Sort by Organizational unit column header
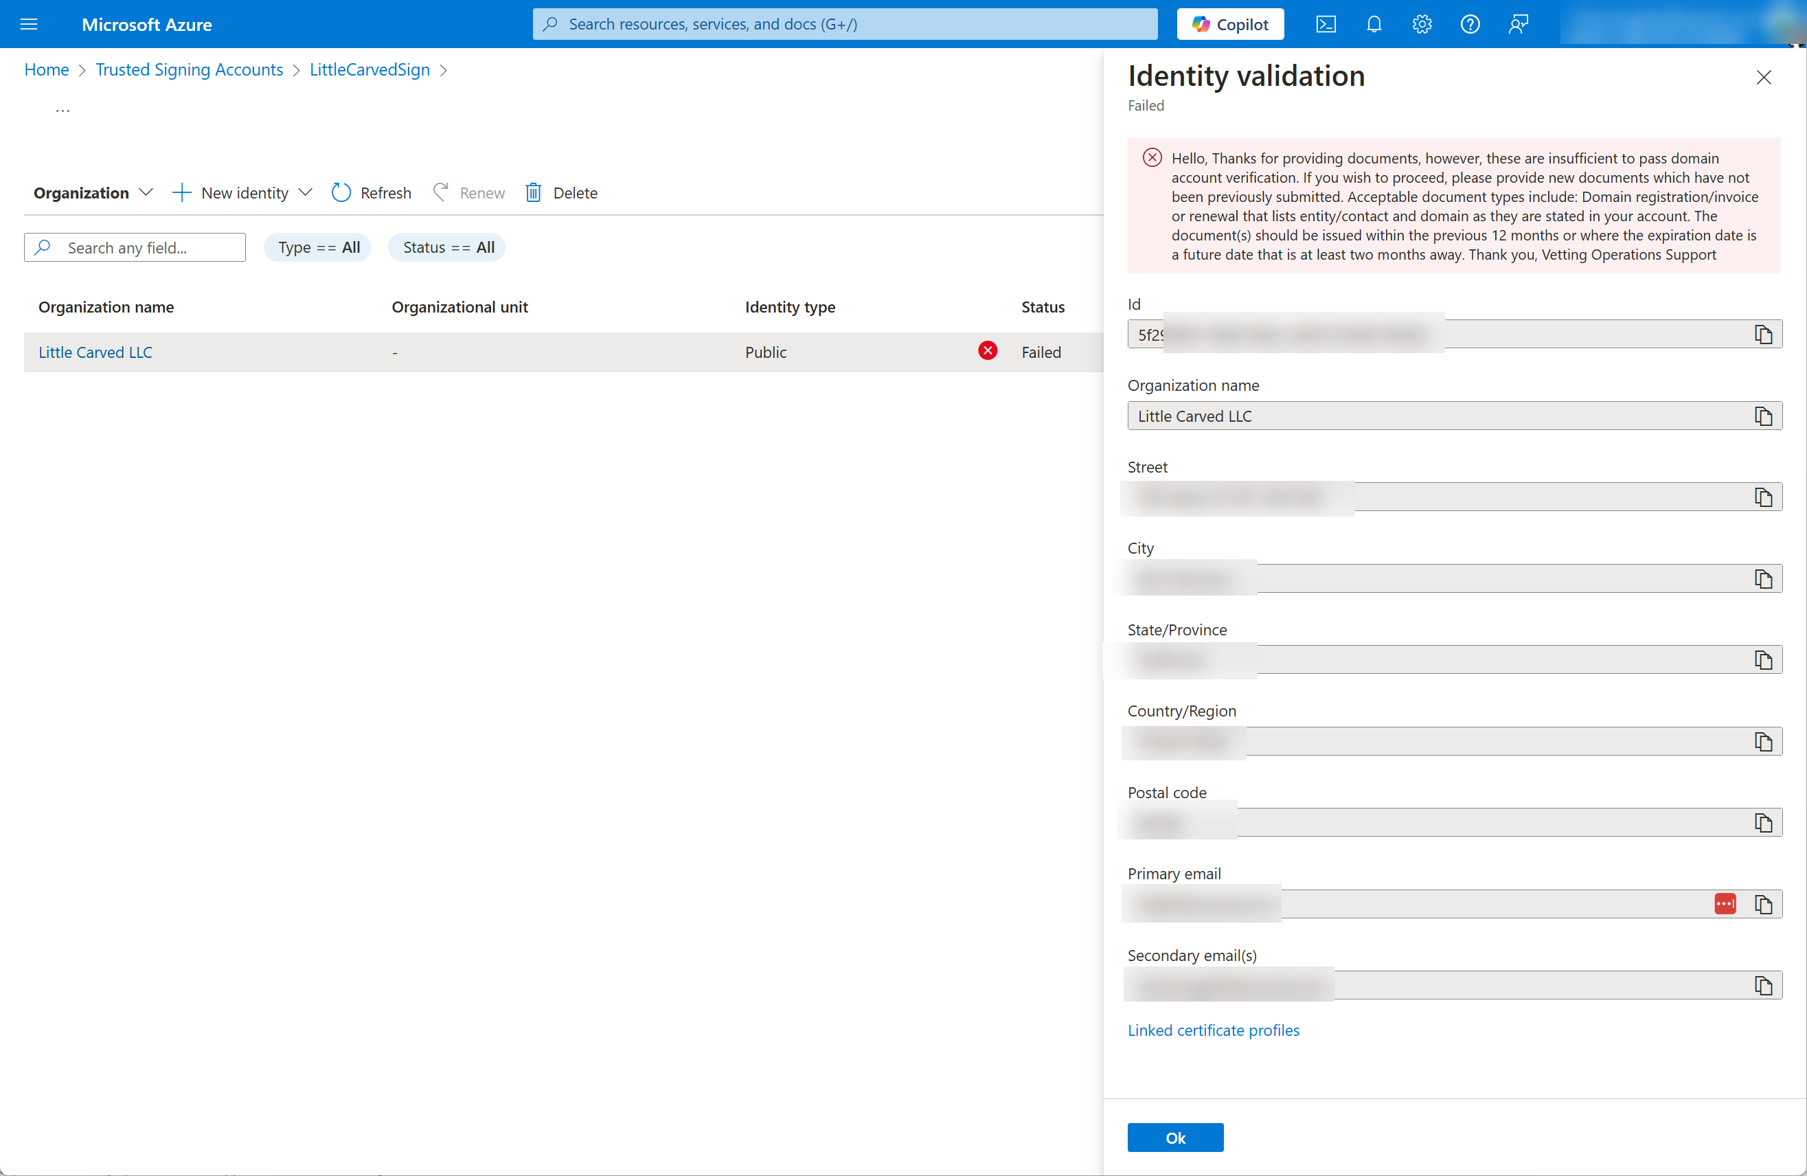This screenshot has width=1807, height=1176. (x=459, y=307)
